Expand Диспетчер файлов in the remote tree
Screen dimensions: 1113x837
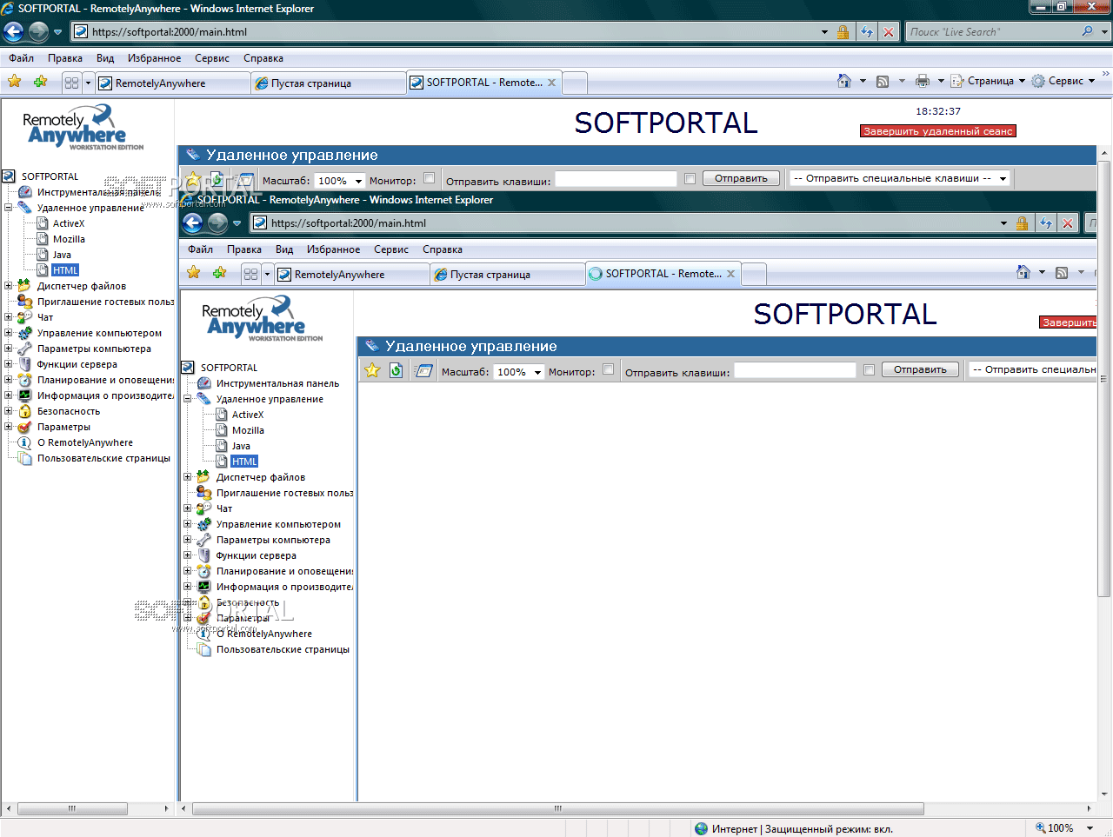pyautogui.click(x=187, y=476)
